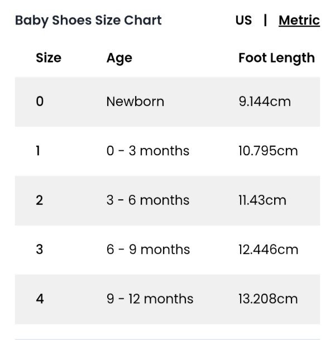Click the 3 - 6 months cell
This screenshot has width=335, height=340.
pos(147,200)
